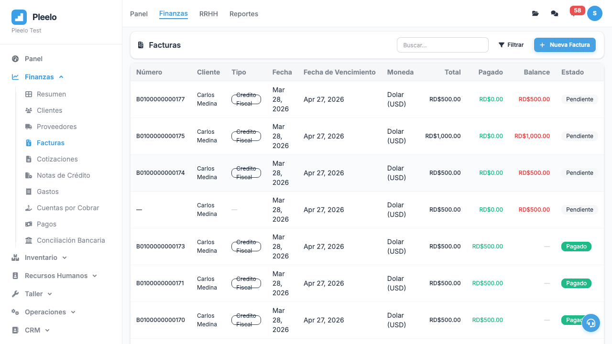Screen dimensions: 612x344
Task: Open Proveedores with the truck icon
Action: coord(56,127)
